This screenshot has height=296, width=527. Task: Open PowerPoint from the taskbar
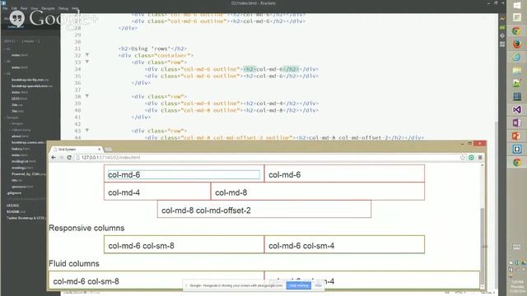point(517,136)
